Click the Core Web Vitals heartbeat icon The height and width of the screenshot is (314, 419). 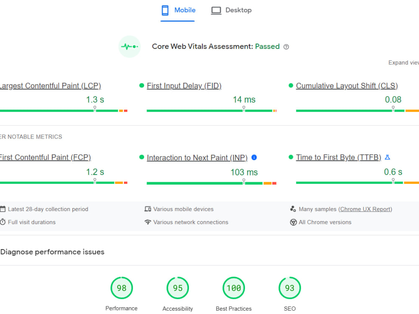[129, 46]
